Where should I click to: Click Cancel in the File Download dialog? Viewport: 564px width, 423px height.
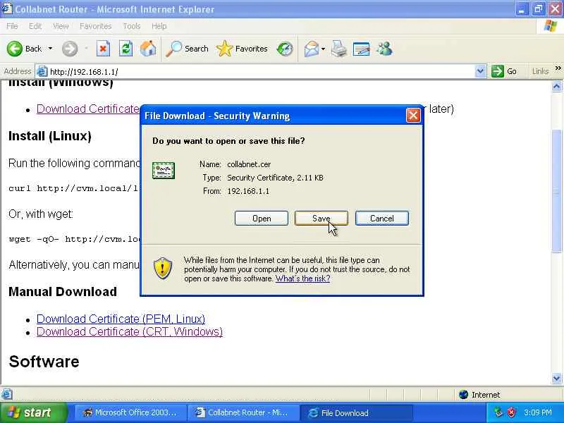[382, 219]
